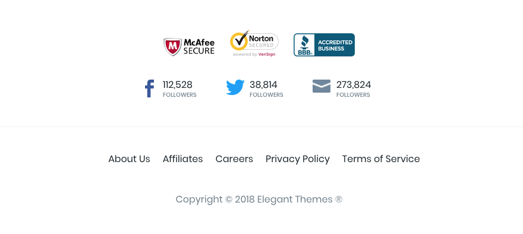Screen dimensions: 523x234
Task: Click the powered by VeriSign text
Action: pos(254,54)
